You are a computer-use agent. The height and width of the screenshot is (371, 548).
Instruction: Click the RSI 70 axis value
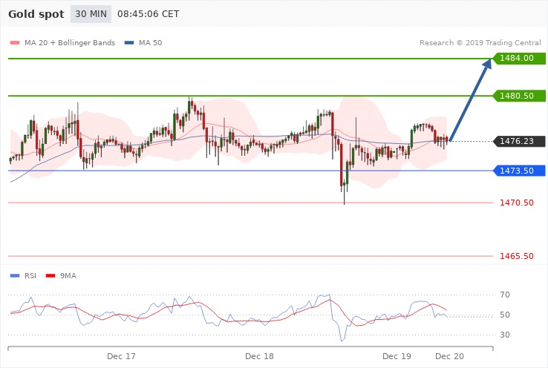[x=506, y=295]
